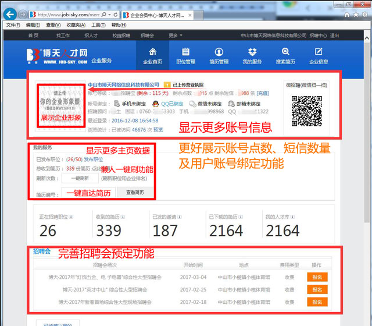Screen dimensions: 372x326
Task: Click the 充值 recharge link
Action: click(x=263, y=93)
